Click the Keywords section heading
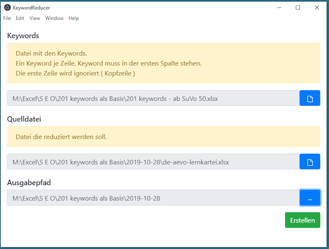329x249 pixels. point(23,35)
